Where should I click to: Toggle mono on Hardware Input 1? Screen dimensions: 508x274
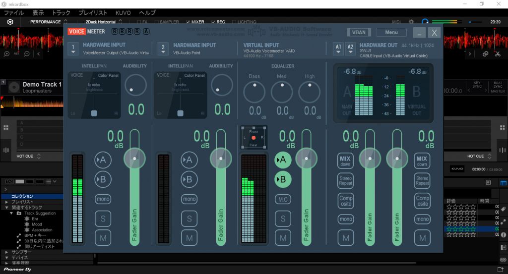[103, 199]
